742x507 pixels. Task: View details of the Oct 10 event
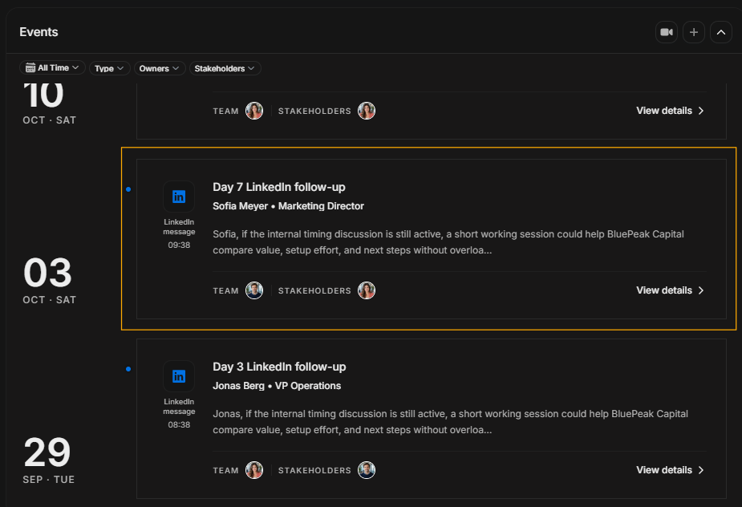(x=670, y=110)
